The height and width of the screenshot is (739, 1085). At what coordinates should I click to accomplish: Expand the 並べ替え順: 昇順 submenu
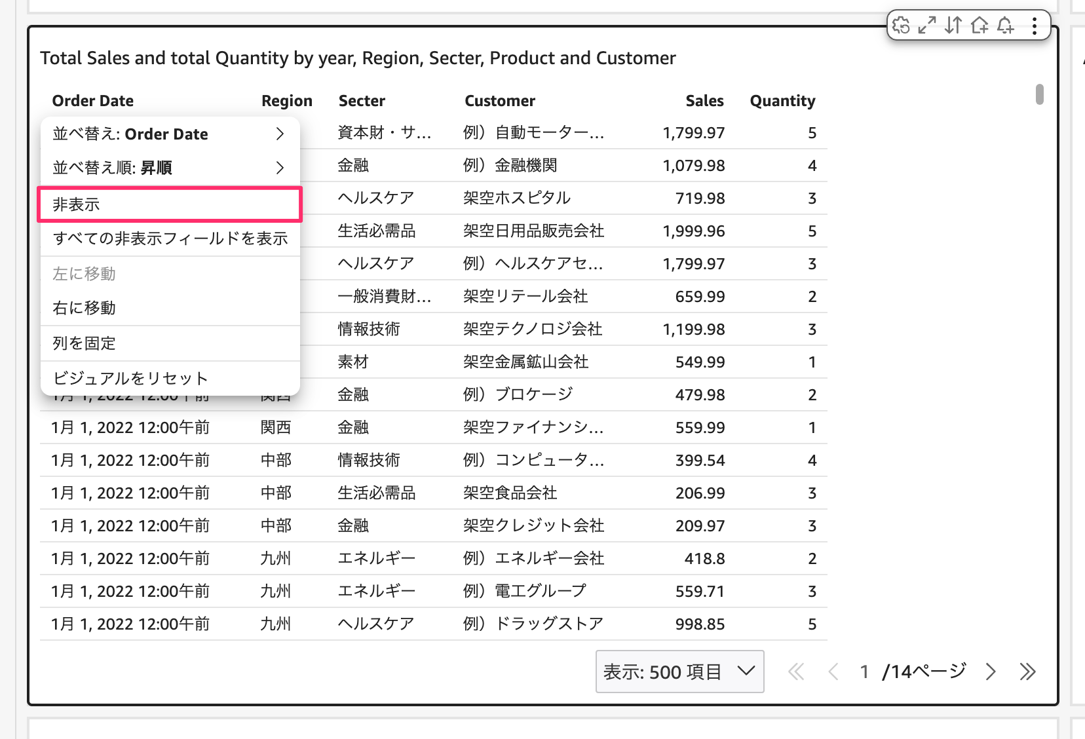point(170,168)
